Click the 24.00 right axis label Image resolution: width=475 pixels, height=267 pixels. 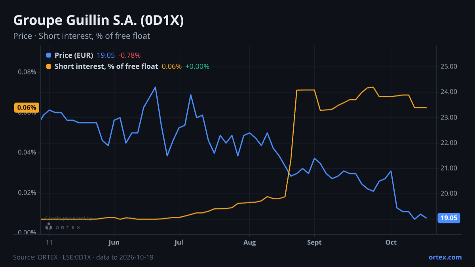pyautogui.click(x=449, y=92)
